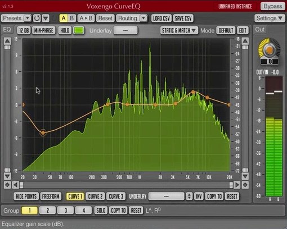Select Curve 1 tab
Image resolution: width=287 pixels, height=229 pixels.
(x=75, y=196)
